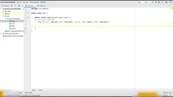This screenshot has width=173, height=97.
Task: Click the Stop process square icon
Action: click(162, 2)
